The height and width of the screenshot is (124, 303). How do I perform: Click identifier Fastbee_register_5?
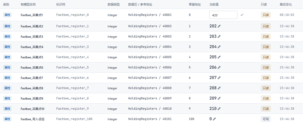click(72, 67)
